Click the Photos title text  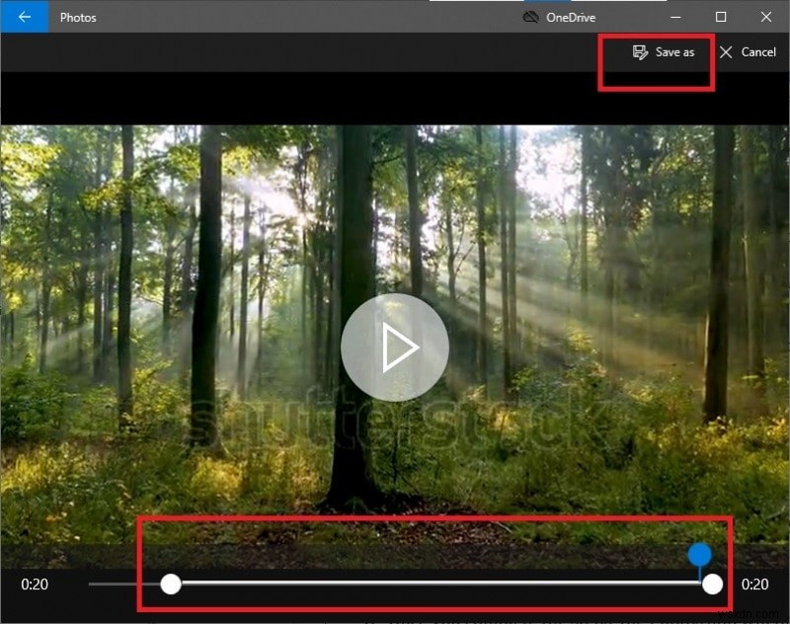(78, 17)
